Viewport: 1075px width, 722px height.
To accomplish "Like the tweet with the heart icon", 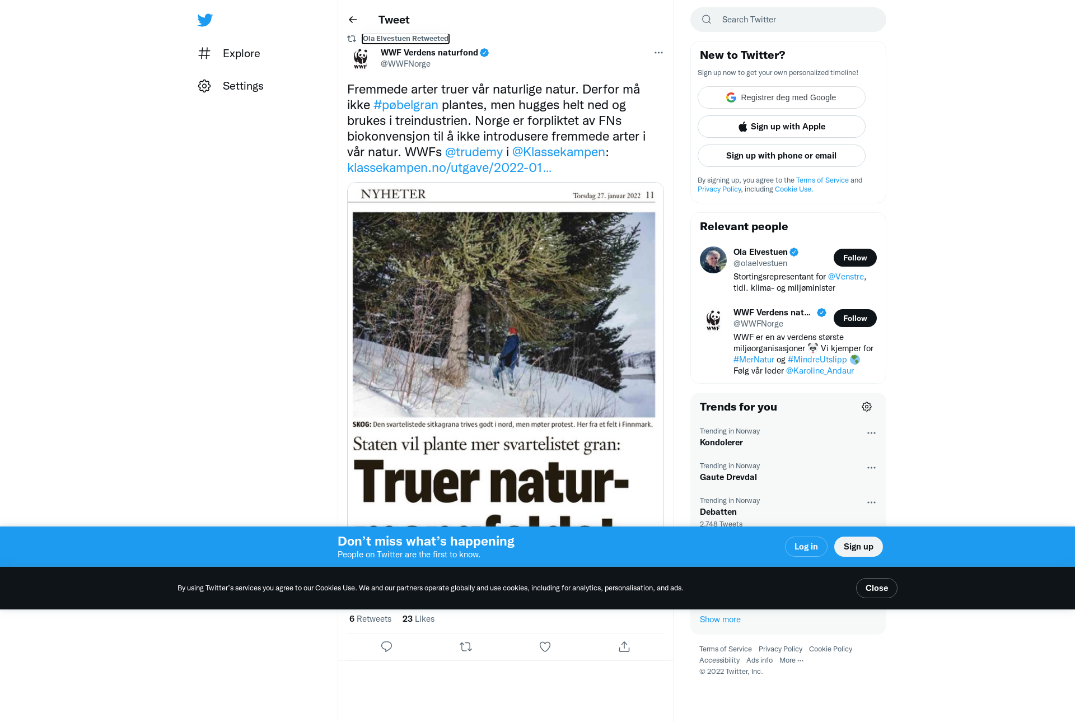I will click(545, 647).
